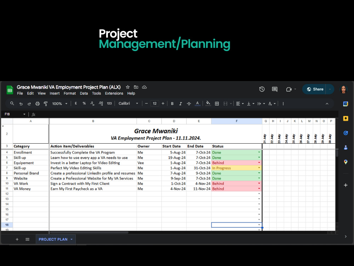Image resolution: width=354 pixels, height=266 pixels.
Task: Decrease the font size
Action: click(x=146, y=104)
